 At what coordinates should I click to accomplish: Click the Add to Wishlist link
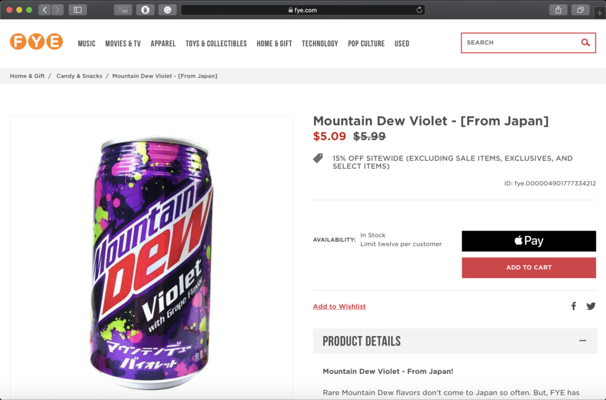[339, 307]
